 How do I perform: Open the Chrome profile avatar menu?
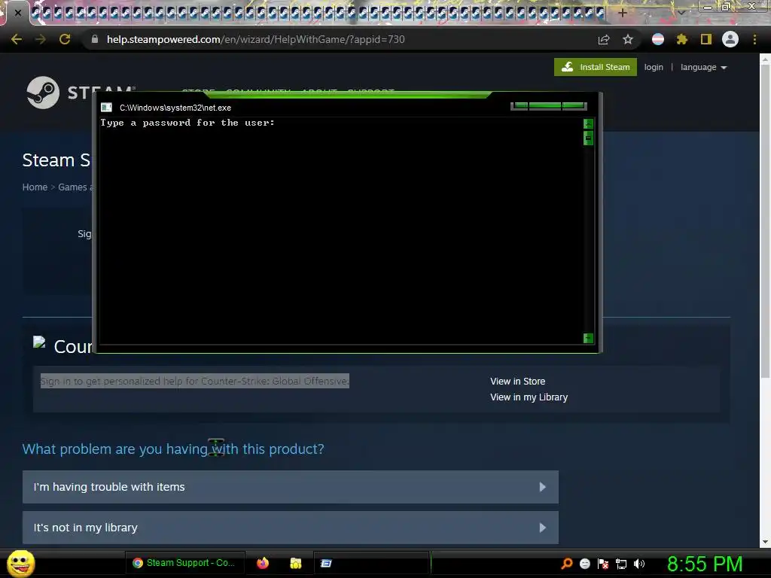click(730, 39)
